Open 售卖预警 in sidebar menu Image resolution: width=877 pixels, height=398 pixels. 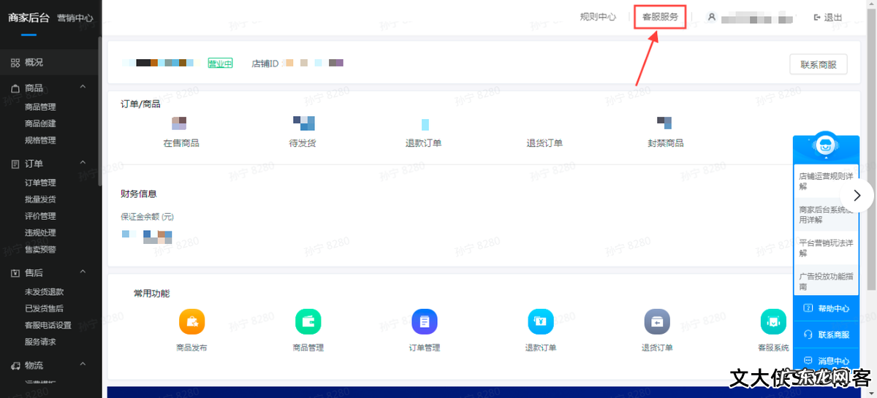(x=40, y=249)
